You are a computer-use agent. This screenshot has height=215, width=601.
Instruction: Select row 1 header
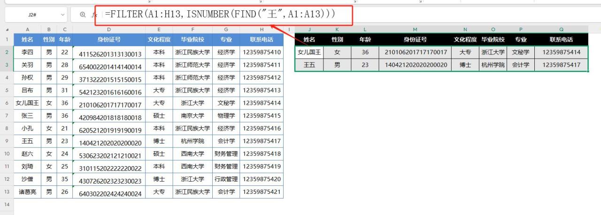pos(7,39)
